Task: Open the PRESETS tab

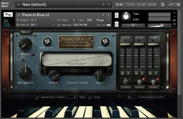Action: point(26,32)
